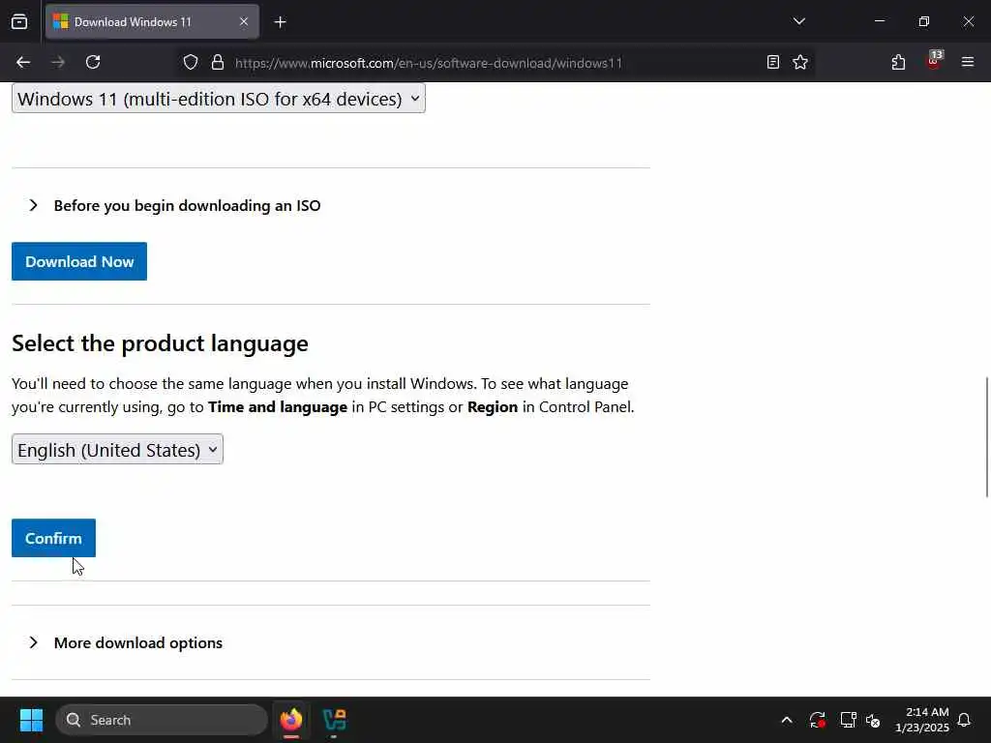The image size is (991, 743).
Task: Restore down the Firefox window
Action: pyautogui.click(x=924, y=21)
